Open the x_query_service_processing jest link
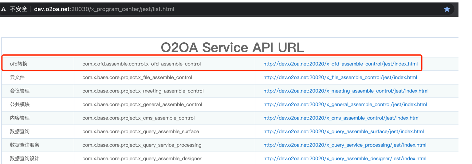This screenshot has height=164, width=472. [x=344, y=145]
